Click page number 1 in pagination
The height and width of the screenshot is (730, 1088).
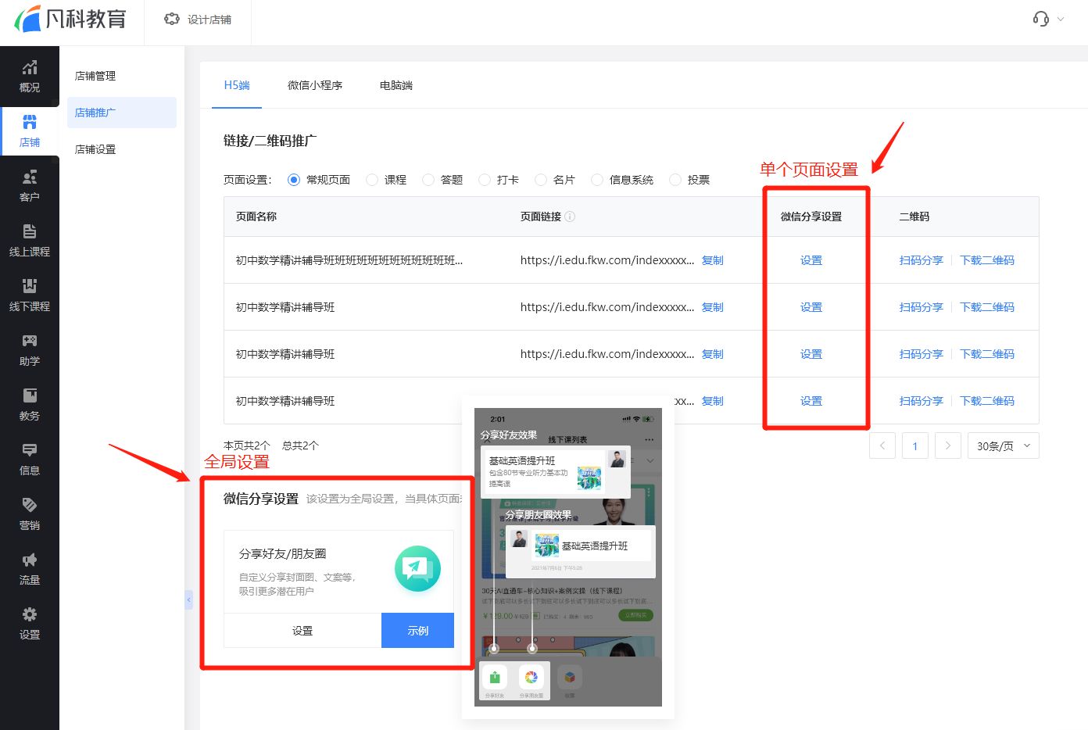(x=915, y=446)
